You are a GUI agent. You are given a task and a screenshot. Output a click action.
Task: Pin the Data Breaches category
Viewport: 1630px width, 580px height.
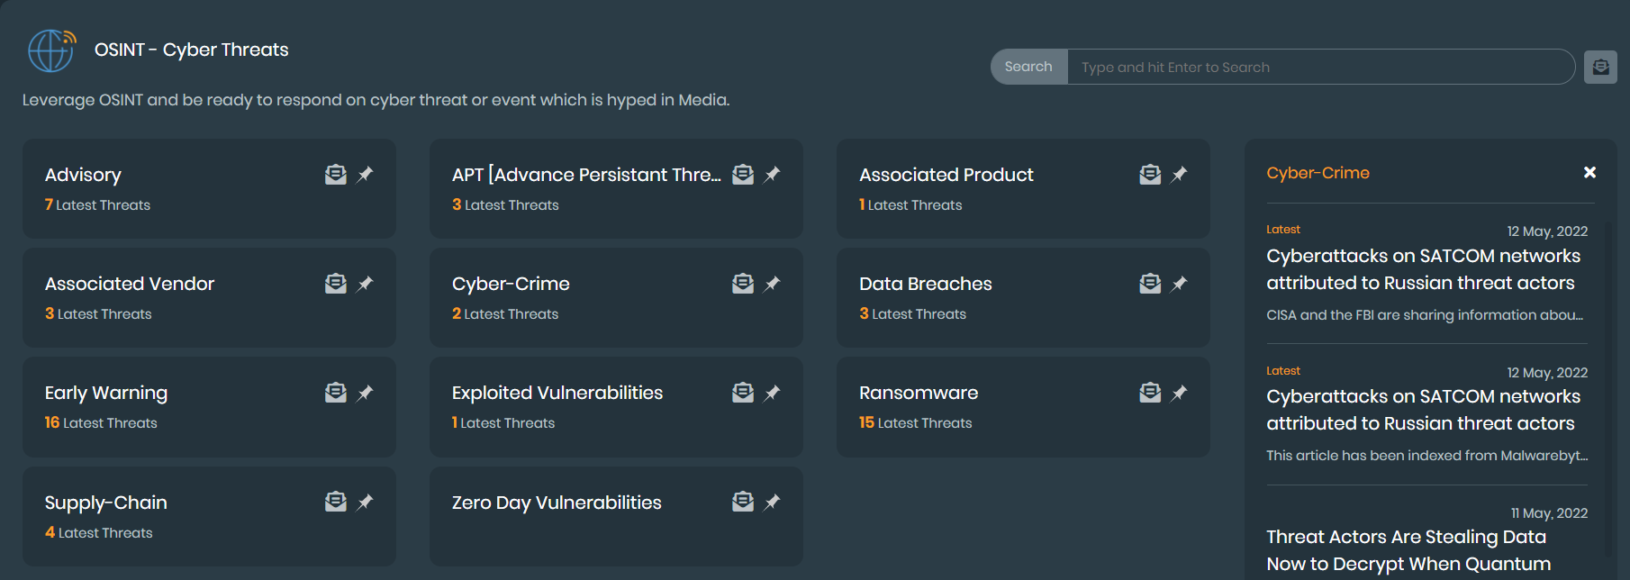[x=1179, y=284]
